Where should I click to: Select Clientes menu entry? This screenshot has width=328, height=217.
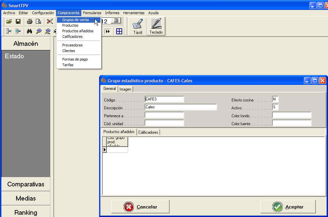pos(79,51)
